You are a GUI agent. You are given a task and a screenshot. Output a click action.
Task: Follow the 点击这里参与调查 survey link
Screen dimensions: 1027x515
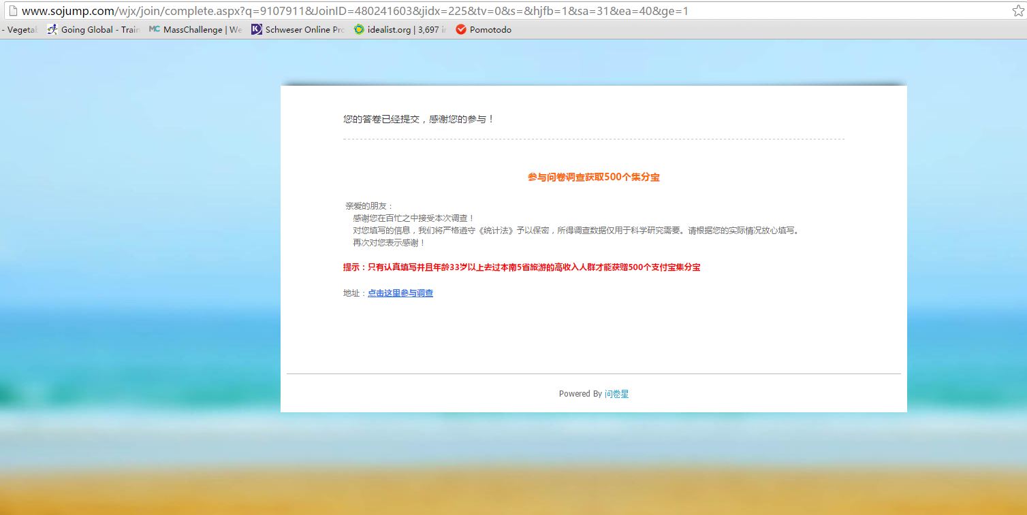[x=400, y=293]
